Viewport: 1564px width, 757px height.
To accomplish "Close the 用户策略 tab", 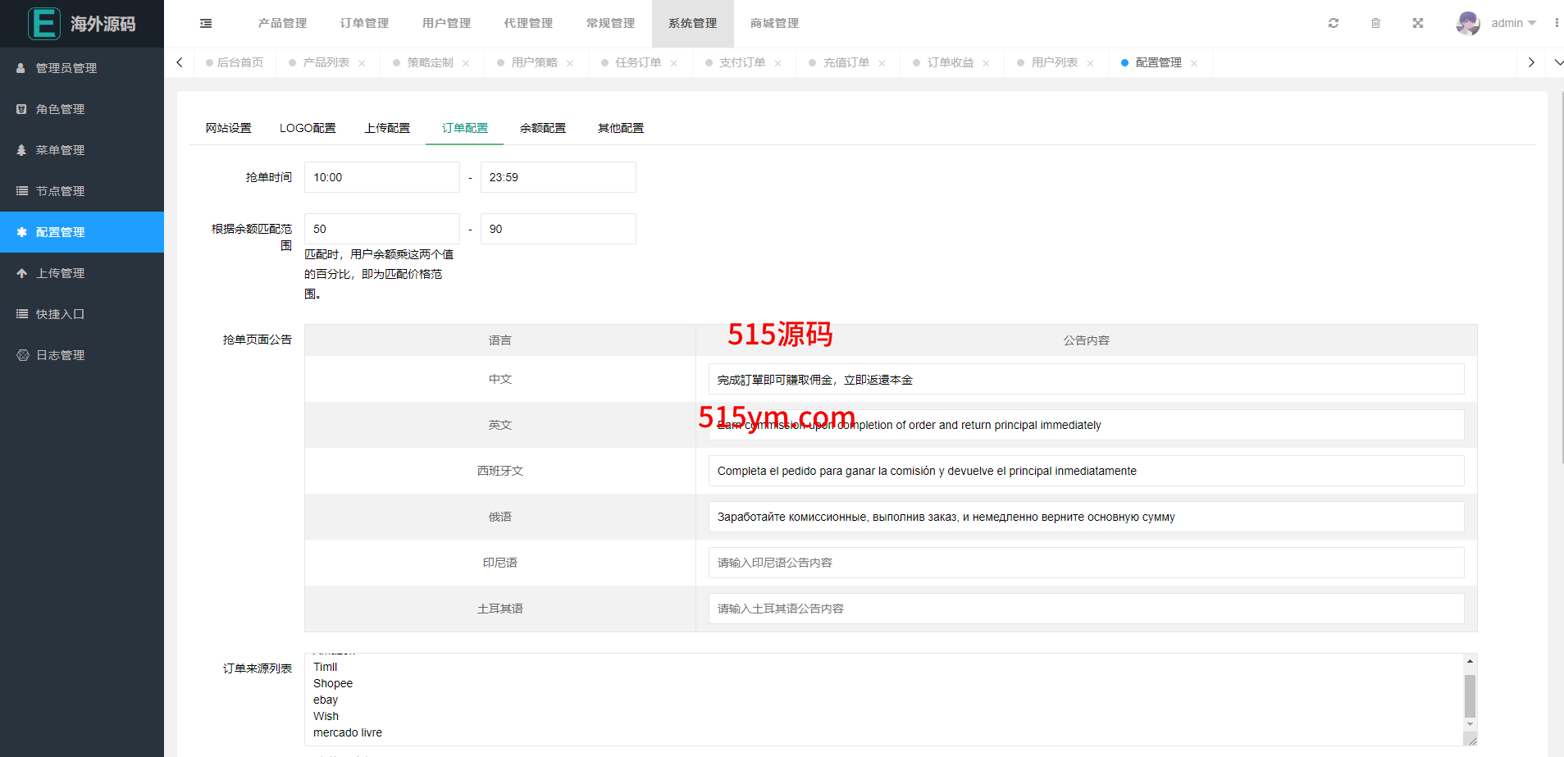I will tap(570, 63).
